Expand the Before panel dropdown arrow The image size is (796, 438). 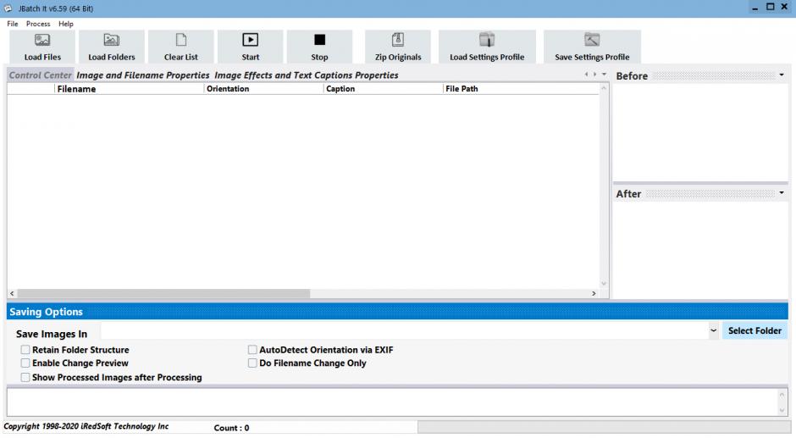coord(782,75)
